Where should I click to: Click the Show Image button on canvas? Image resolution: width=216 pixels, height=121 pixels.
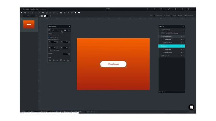(x=113, y=64)
